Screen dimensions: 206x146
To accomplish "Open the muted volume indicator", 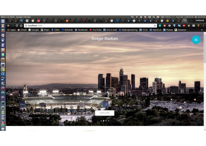I will (x=173, y=17).
